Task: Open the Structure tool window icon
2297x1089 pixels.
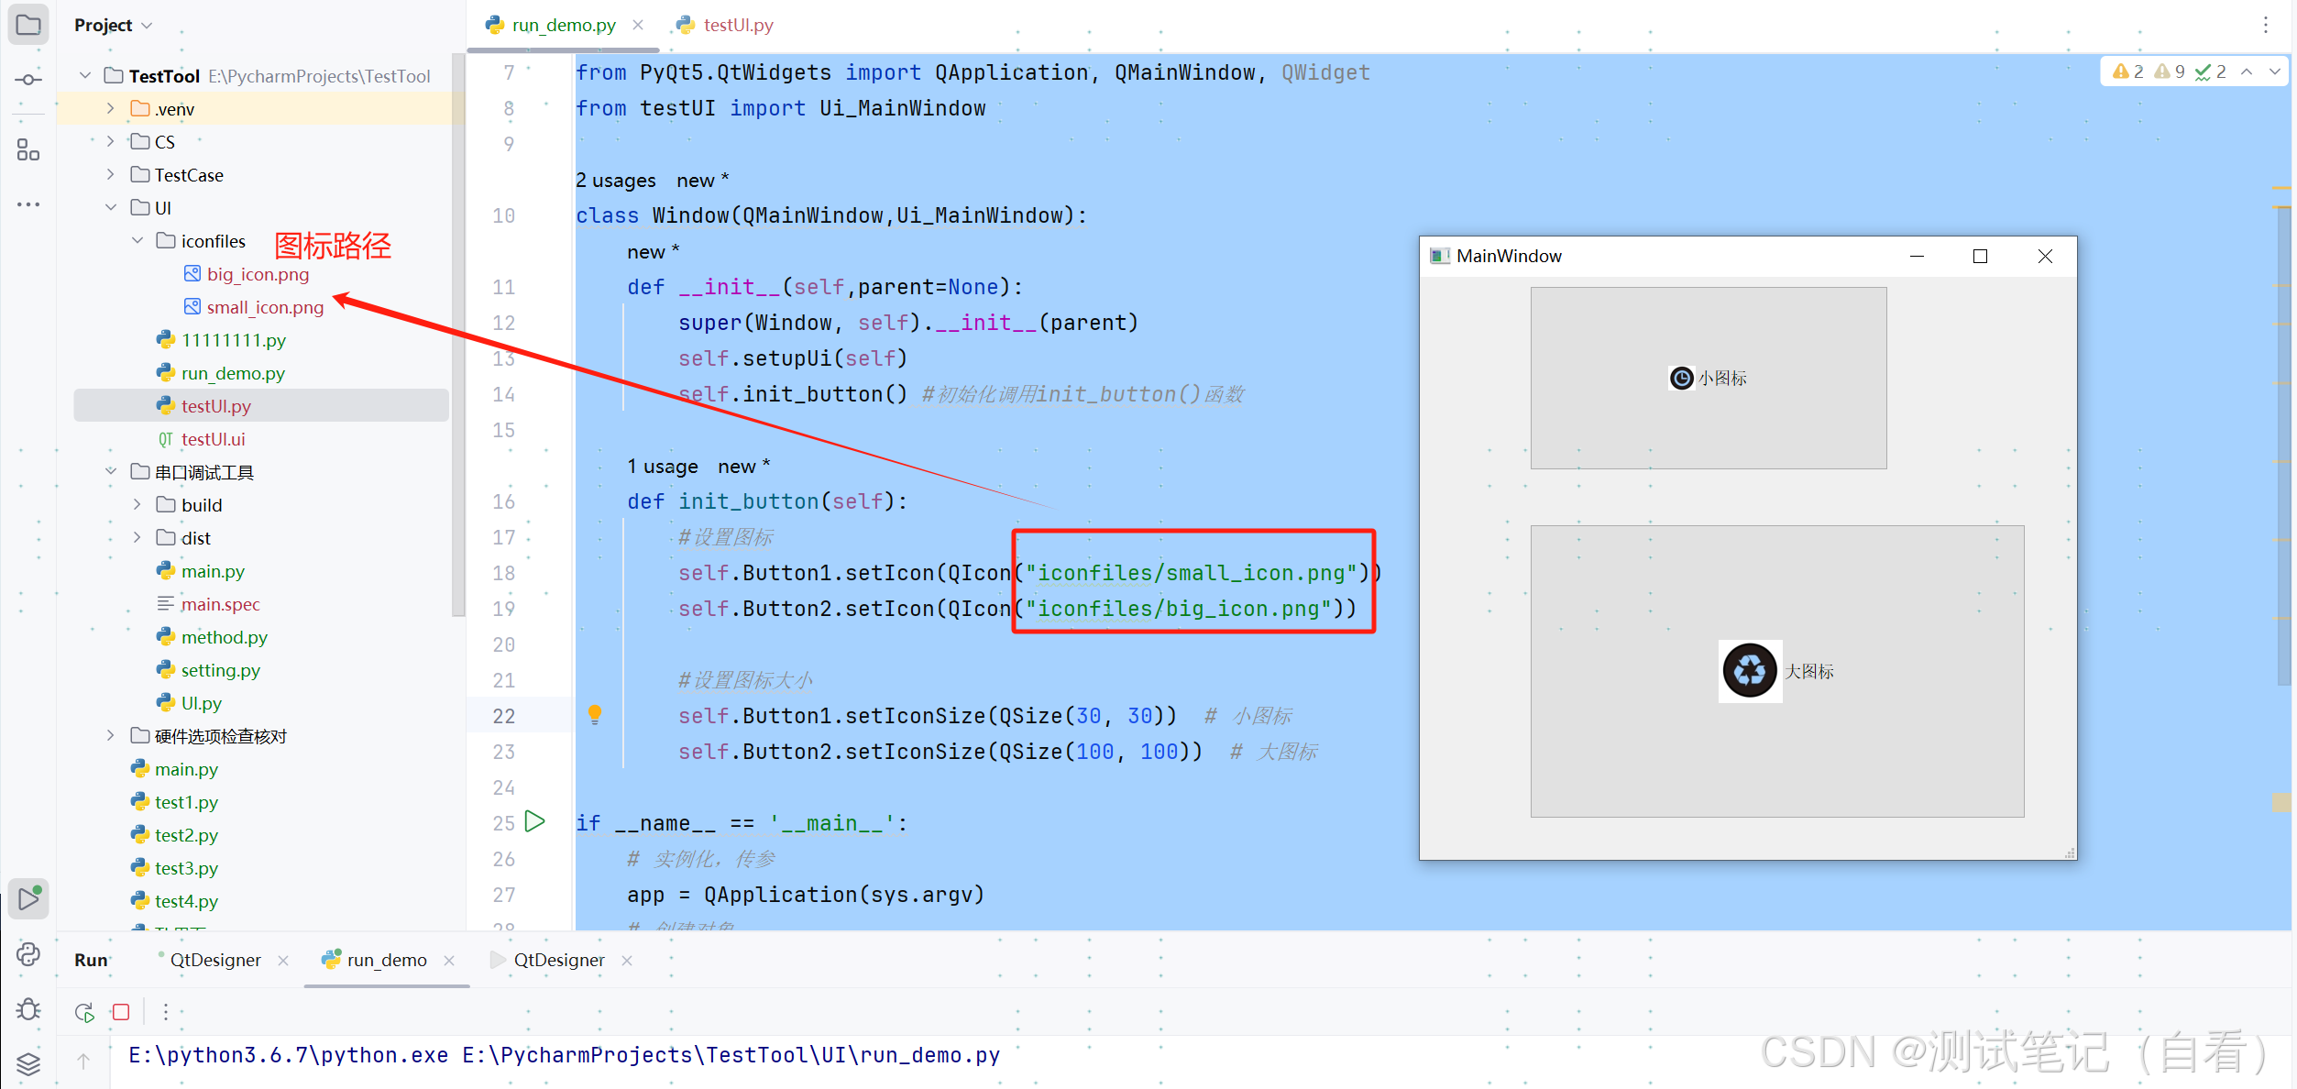Action: (28, 149)
